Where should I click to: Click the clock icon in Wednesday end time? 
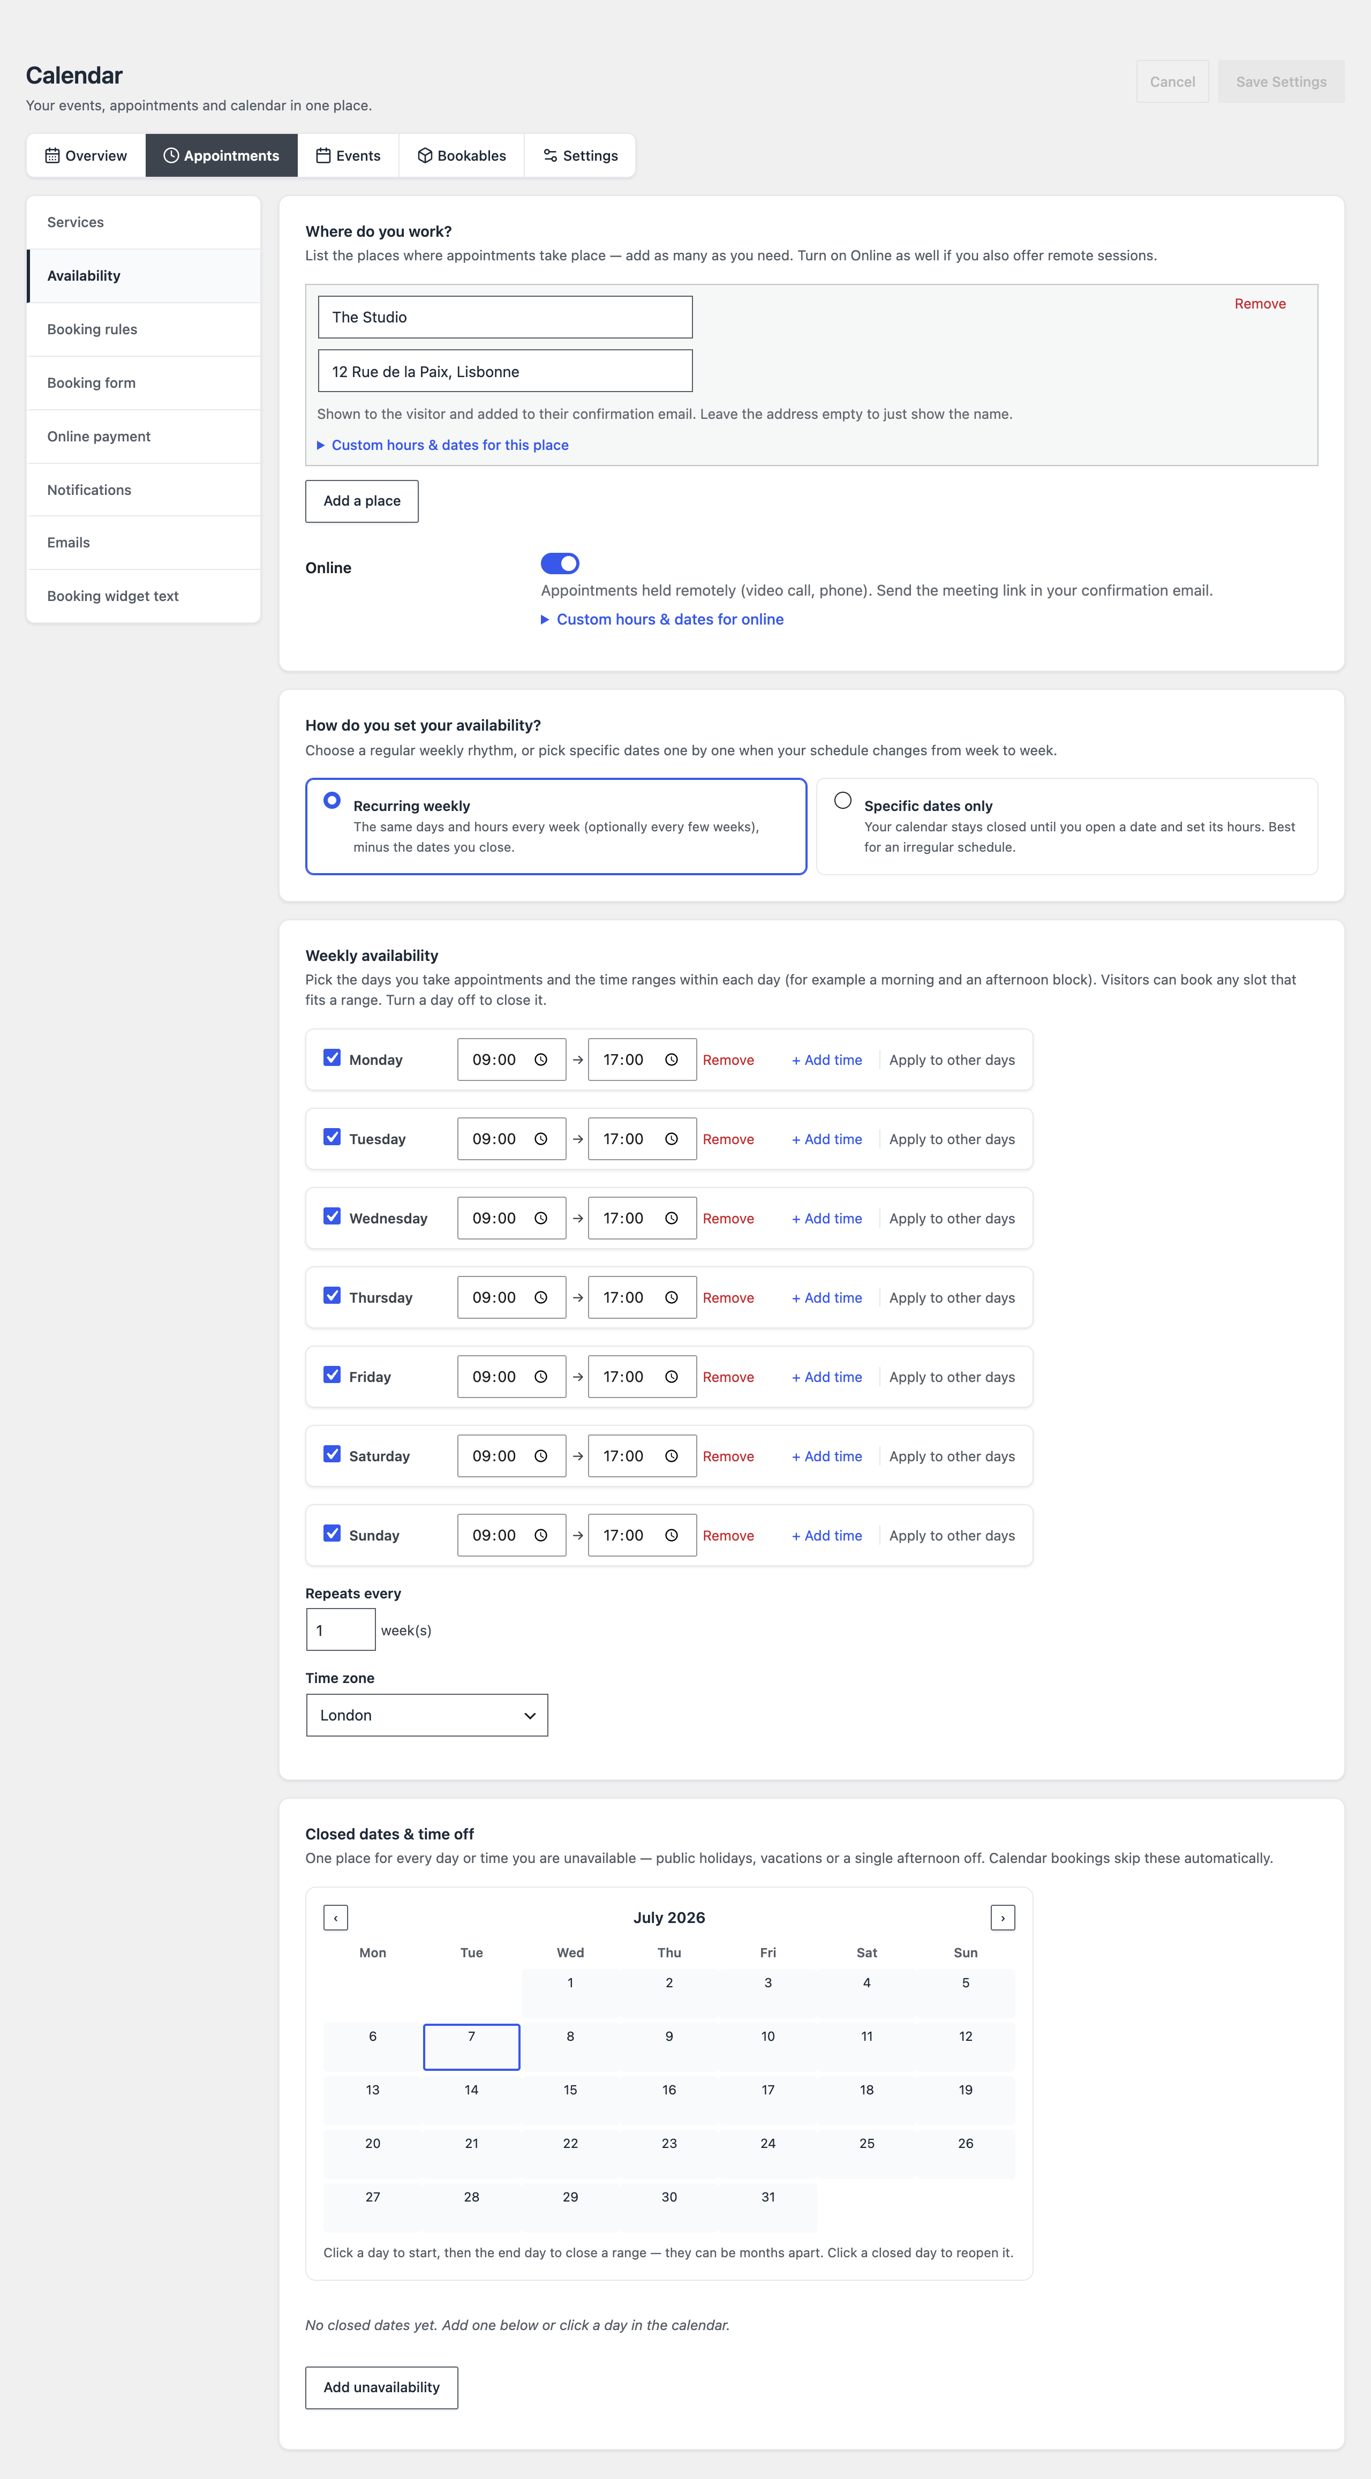(x=672, y=1218)
